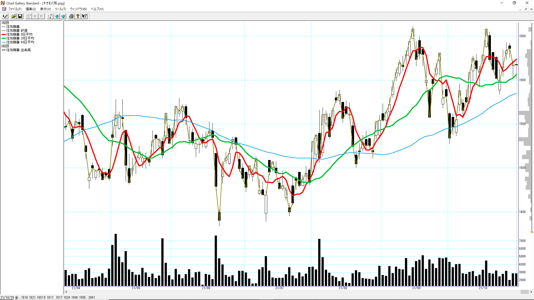Click the yellow diamond marker on price scale
The image size is (534, 300).
point(532,232)
